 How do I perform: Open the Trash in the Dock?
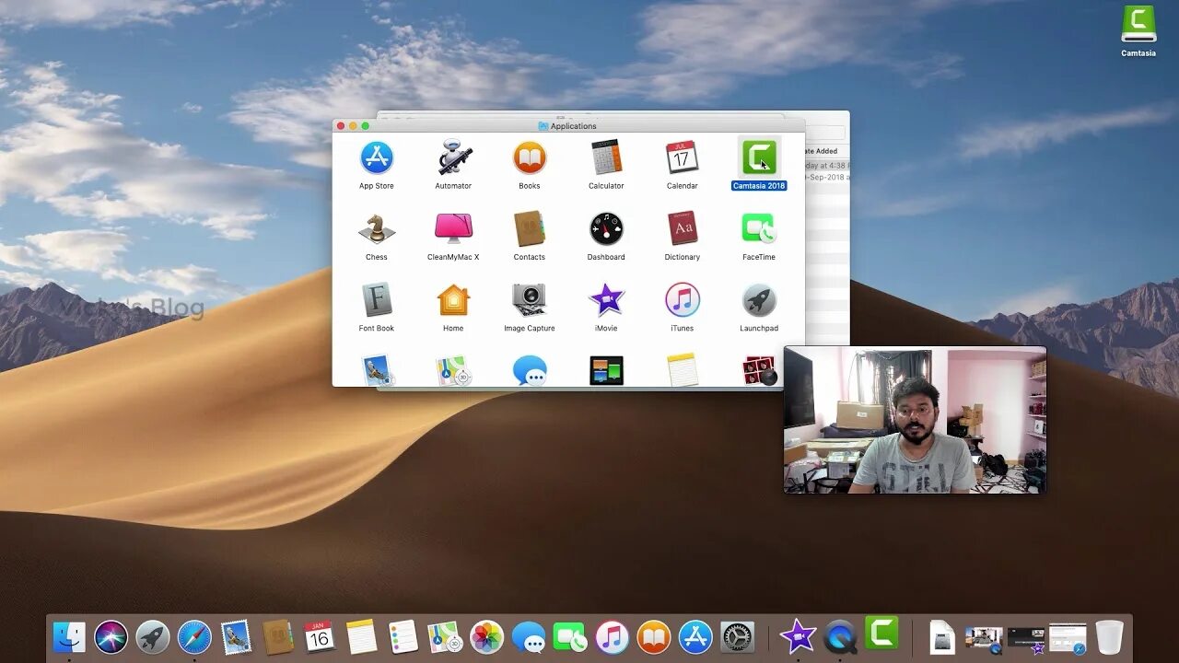[x=1110, y=637]
